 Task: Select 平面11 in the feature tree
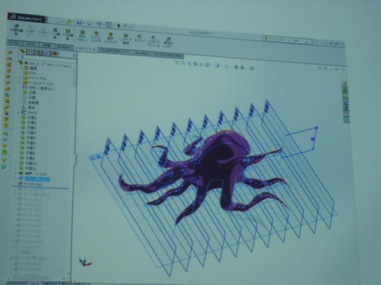point(29,169)
